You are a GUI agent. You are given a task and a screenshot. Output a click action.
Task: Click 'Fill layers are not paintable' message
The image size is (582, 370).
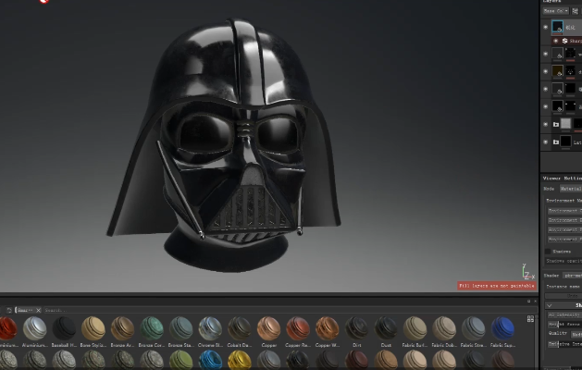coord(497,286)
